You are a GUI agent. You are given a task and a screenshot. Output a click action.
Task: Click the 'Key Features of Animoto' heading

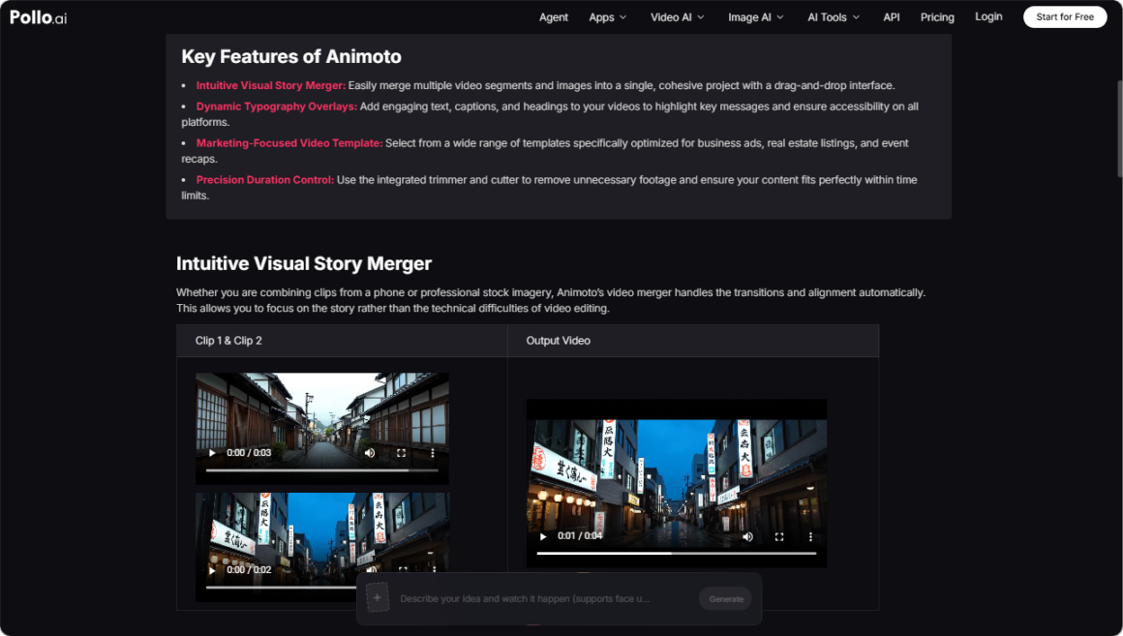click(290, 56)
